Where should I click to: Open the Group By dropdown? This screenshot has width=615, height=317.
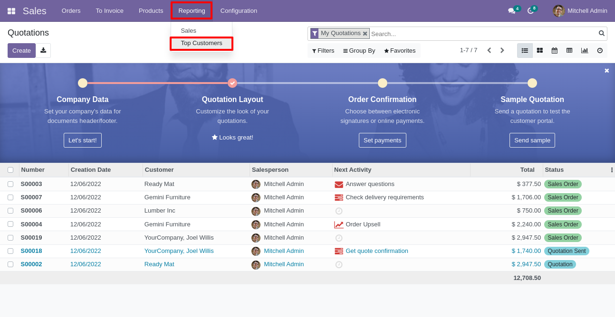[x=359, y=51]
